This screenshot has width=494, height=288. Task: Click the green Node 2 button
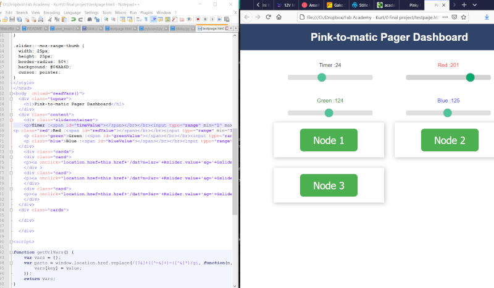450,140
